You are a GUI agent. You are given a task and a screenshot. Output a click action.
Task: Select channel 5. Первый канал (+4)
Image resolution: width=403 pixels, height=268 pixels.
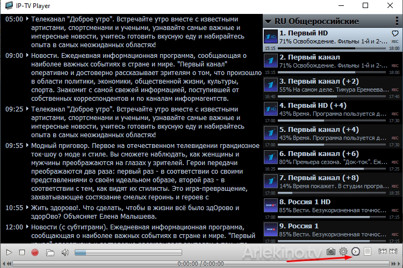(332, 137)
